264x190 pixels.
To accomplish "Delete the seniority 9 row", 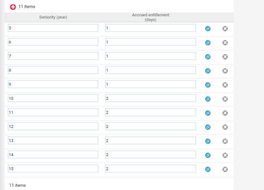I will (225, 85).
